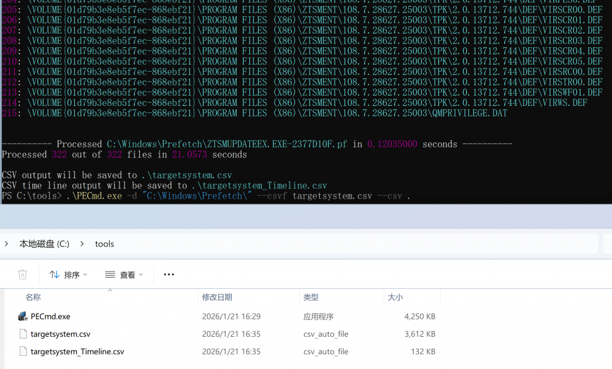
Task: Click empty address bar area right of tools
Action: 359,244
